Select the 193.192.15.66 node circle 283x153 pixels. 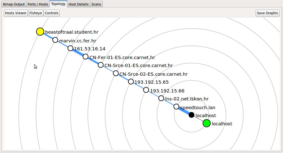[x=146, y=90]
